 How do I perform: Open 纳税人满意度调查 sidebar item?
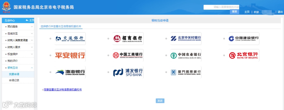(18, 40)
